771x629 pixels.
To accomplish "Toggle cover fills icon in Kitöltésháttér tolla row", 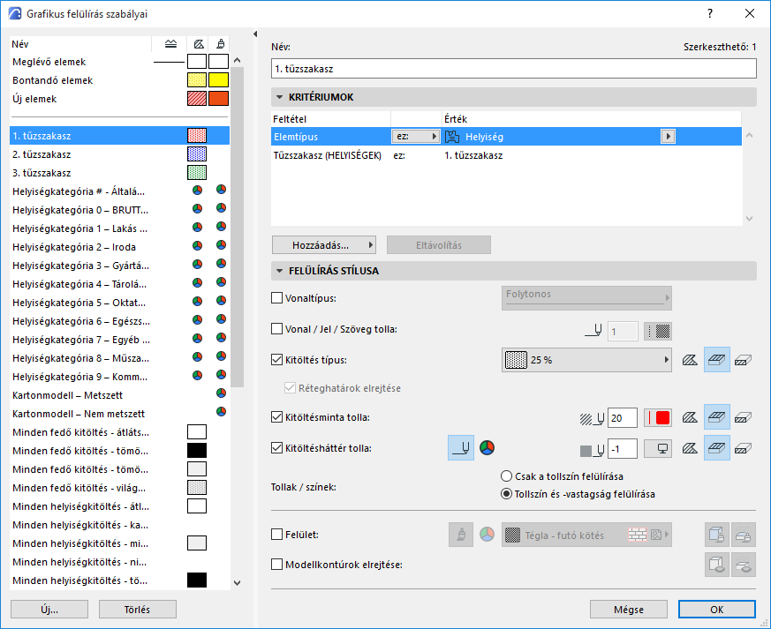I will [717, 448].
